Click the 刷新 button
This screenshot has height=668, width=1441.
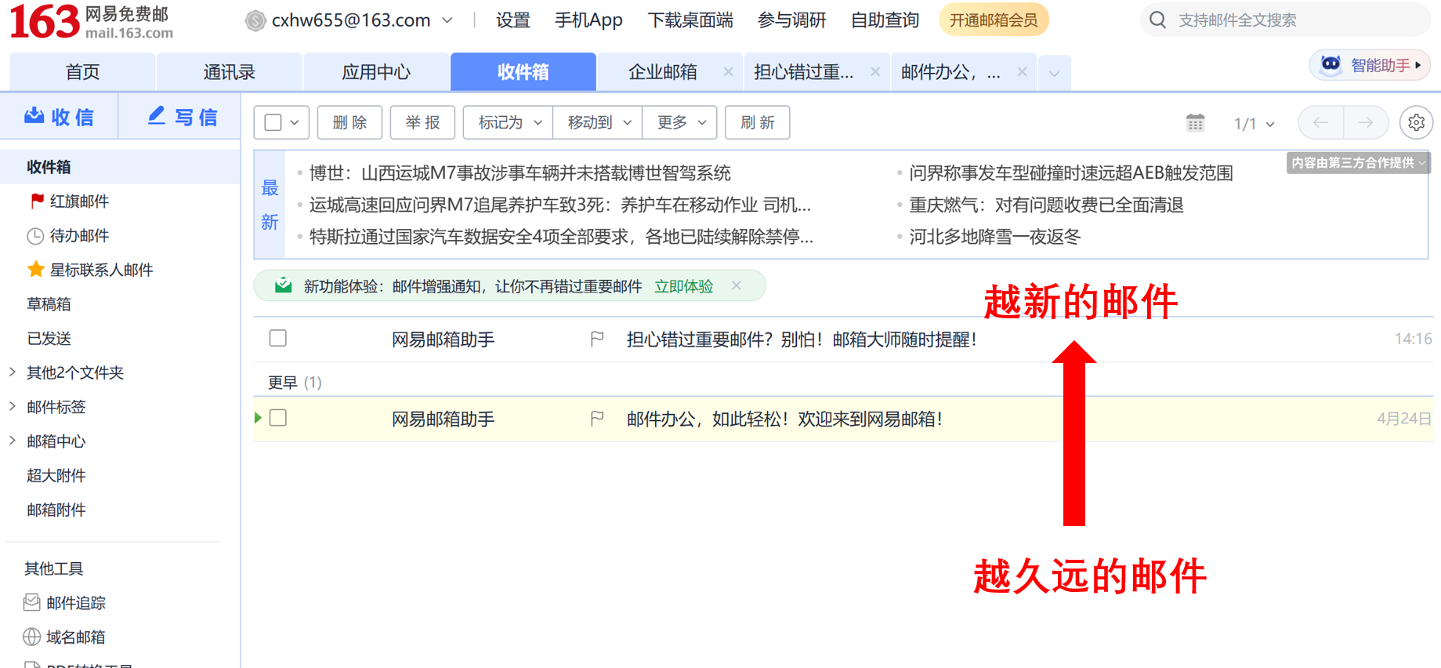tap(758, 122)
